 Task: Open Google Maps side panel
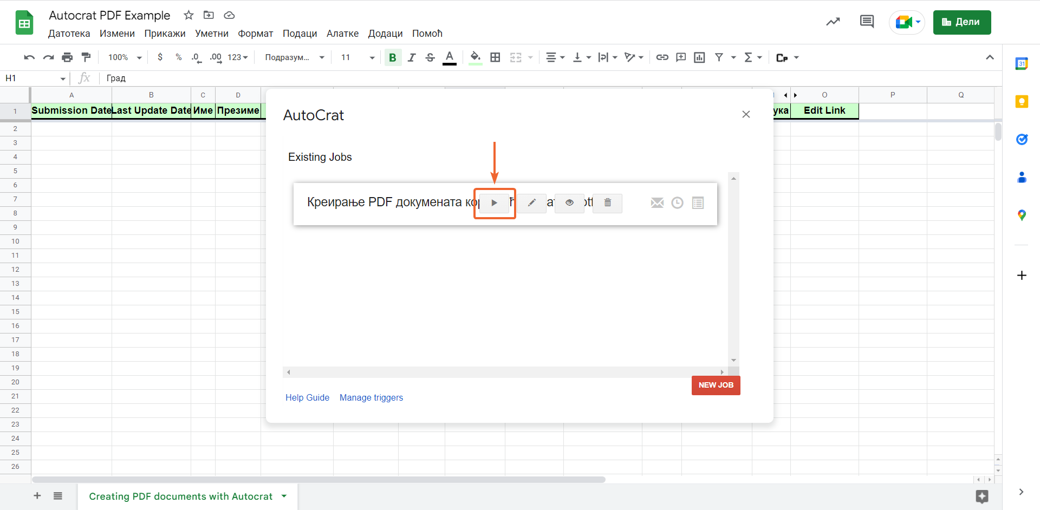(x=1022, y=215)
